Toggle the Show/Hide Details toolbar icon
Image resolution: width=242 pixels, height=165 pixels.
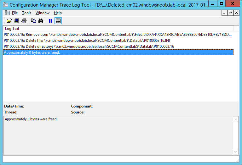[58, 21]
